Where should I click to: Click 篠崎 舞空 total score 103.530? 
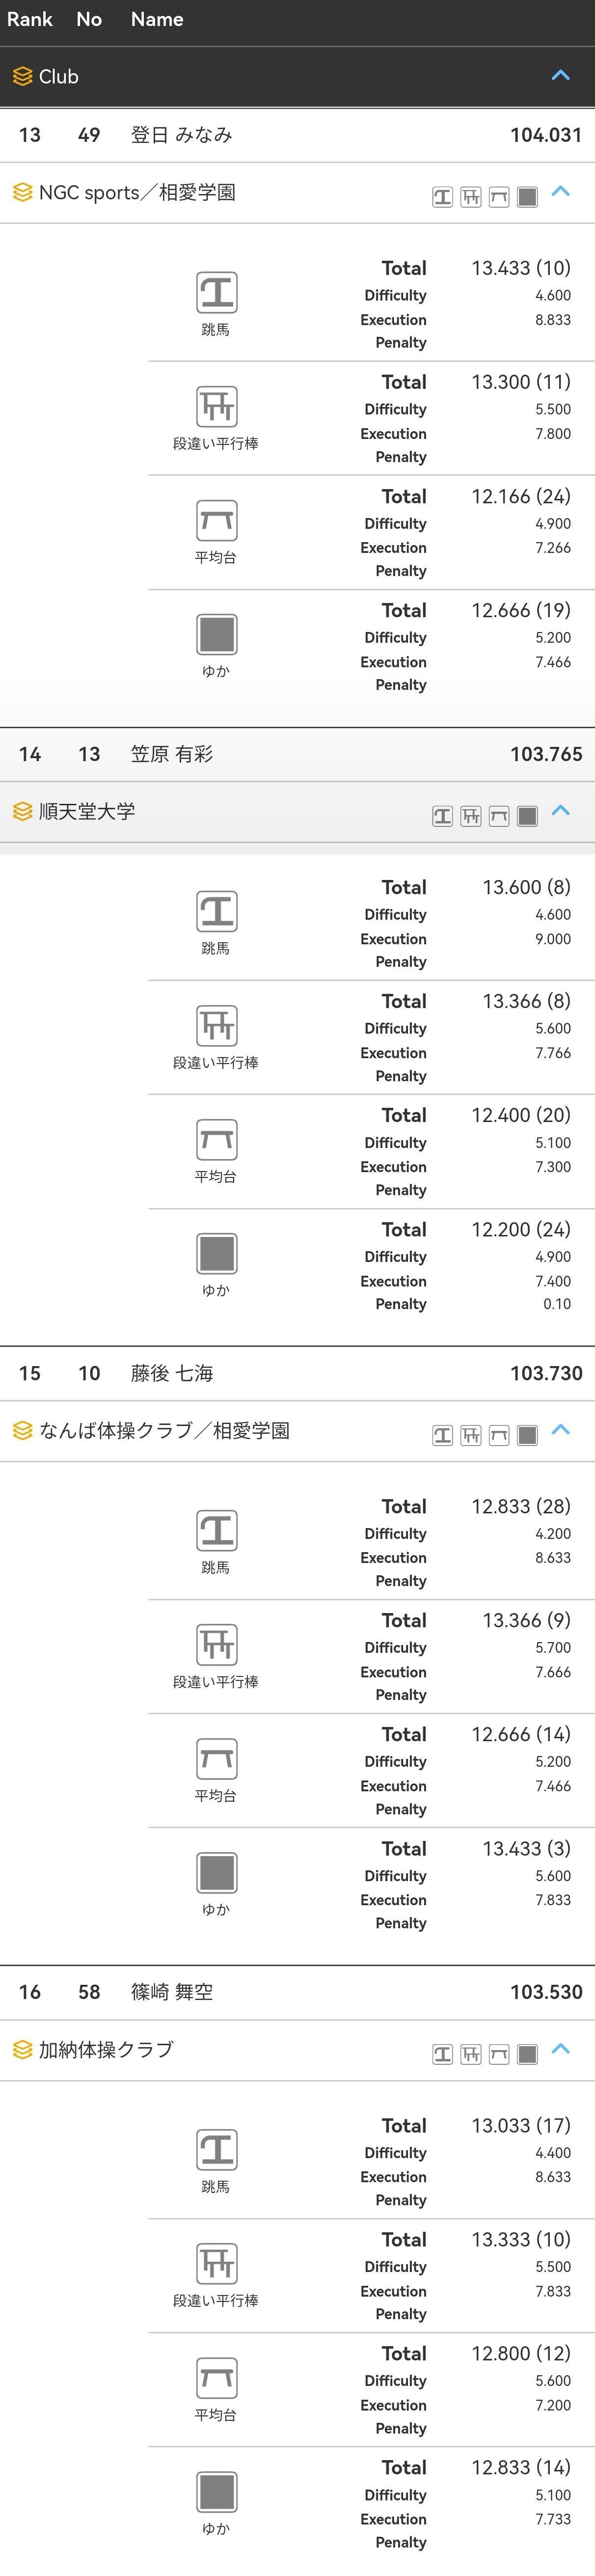click(x=545, y=1991)
